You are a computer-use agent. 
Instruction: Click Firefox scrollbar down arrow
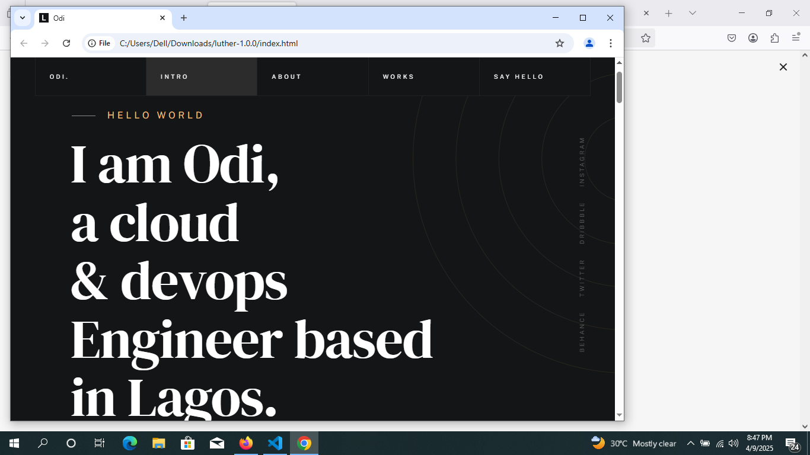point(805,425)
